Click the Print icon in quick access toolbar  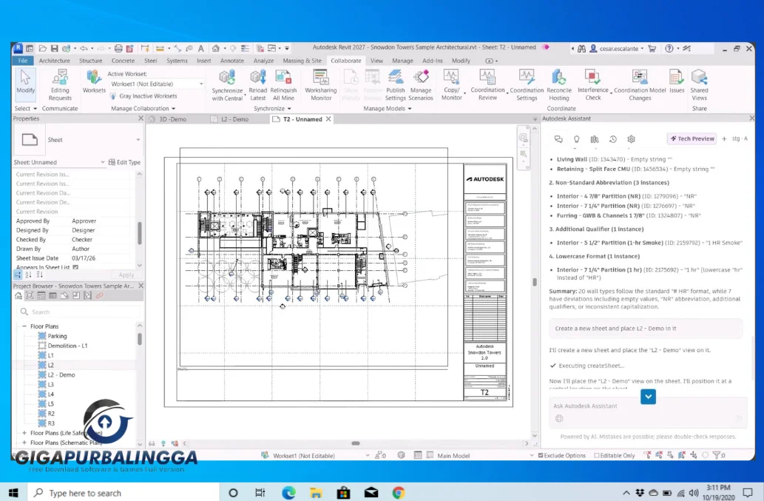[x=118, y=48]
